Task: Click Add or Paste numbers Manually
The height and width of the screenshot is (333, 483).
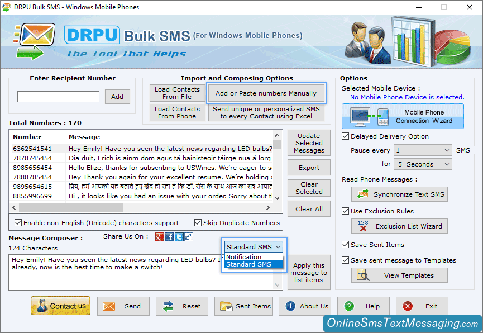Action: 266,93
